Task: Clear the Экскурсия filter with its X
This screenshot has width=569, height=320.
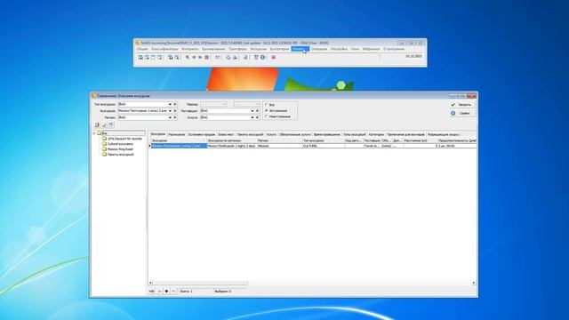Action: (175, 110)
